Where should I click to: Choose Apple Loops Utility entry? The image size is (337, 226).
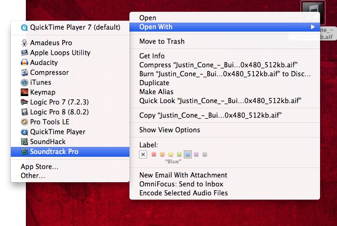pyautogui.click(x=70, y=53)
